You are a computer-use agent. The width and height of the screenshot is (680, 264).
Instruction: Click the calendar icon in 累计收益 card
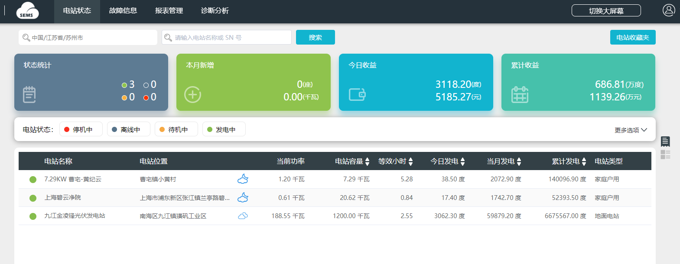pos(520,94)
